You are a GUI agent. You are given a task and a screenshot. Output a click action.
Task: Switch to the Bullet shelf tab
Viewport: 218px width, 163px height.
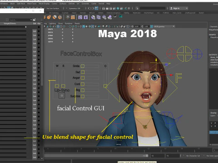pos(201,13)
